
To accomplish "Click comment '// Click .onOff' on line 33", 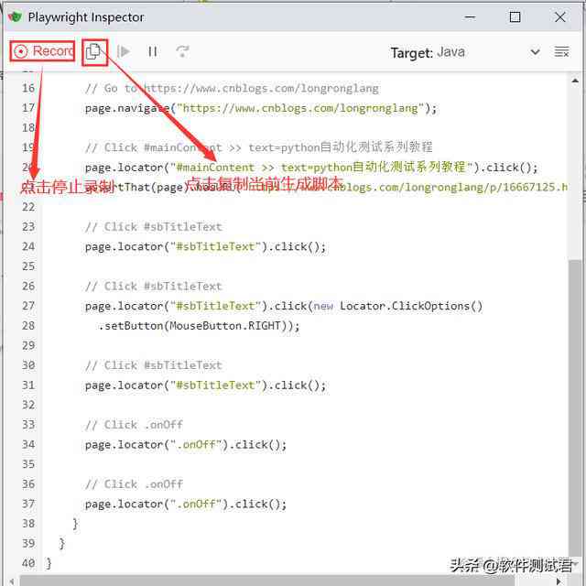I will tap(134, 425).
